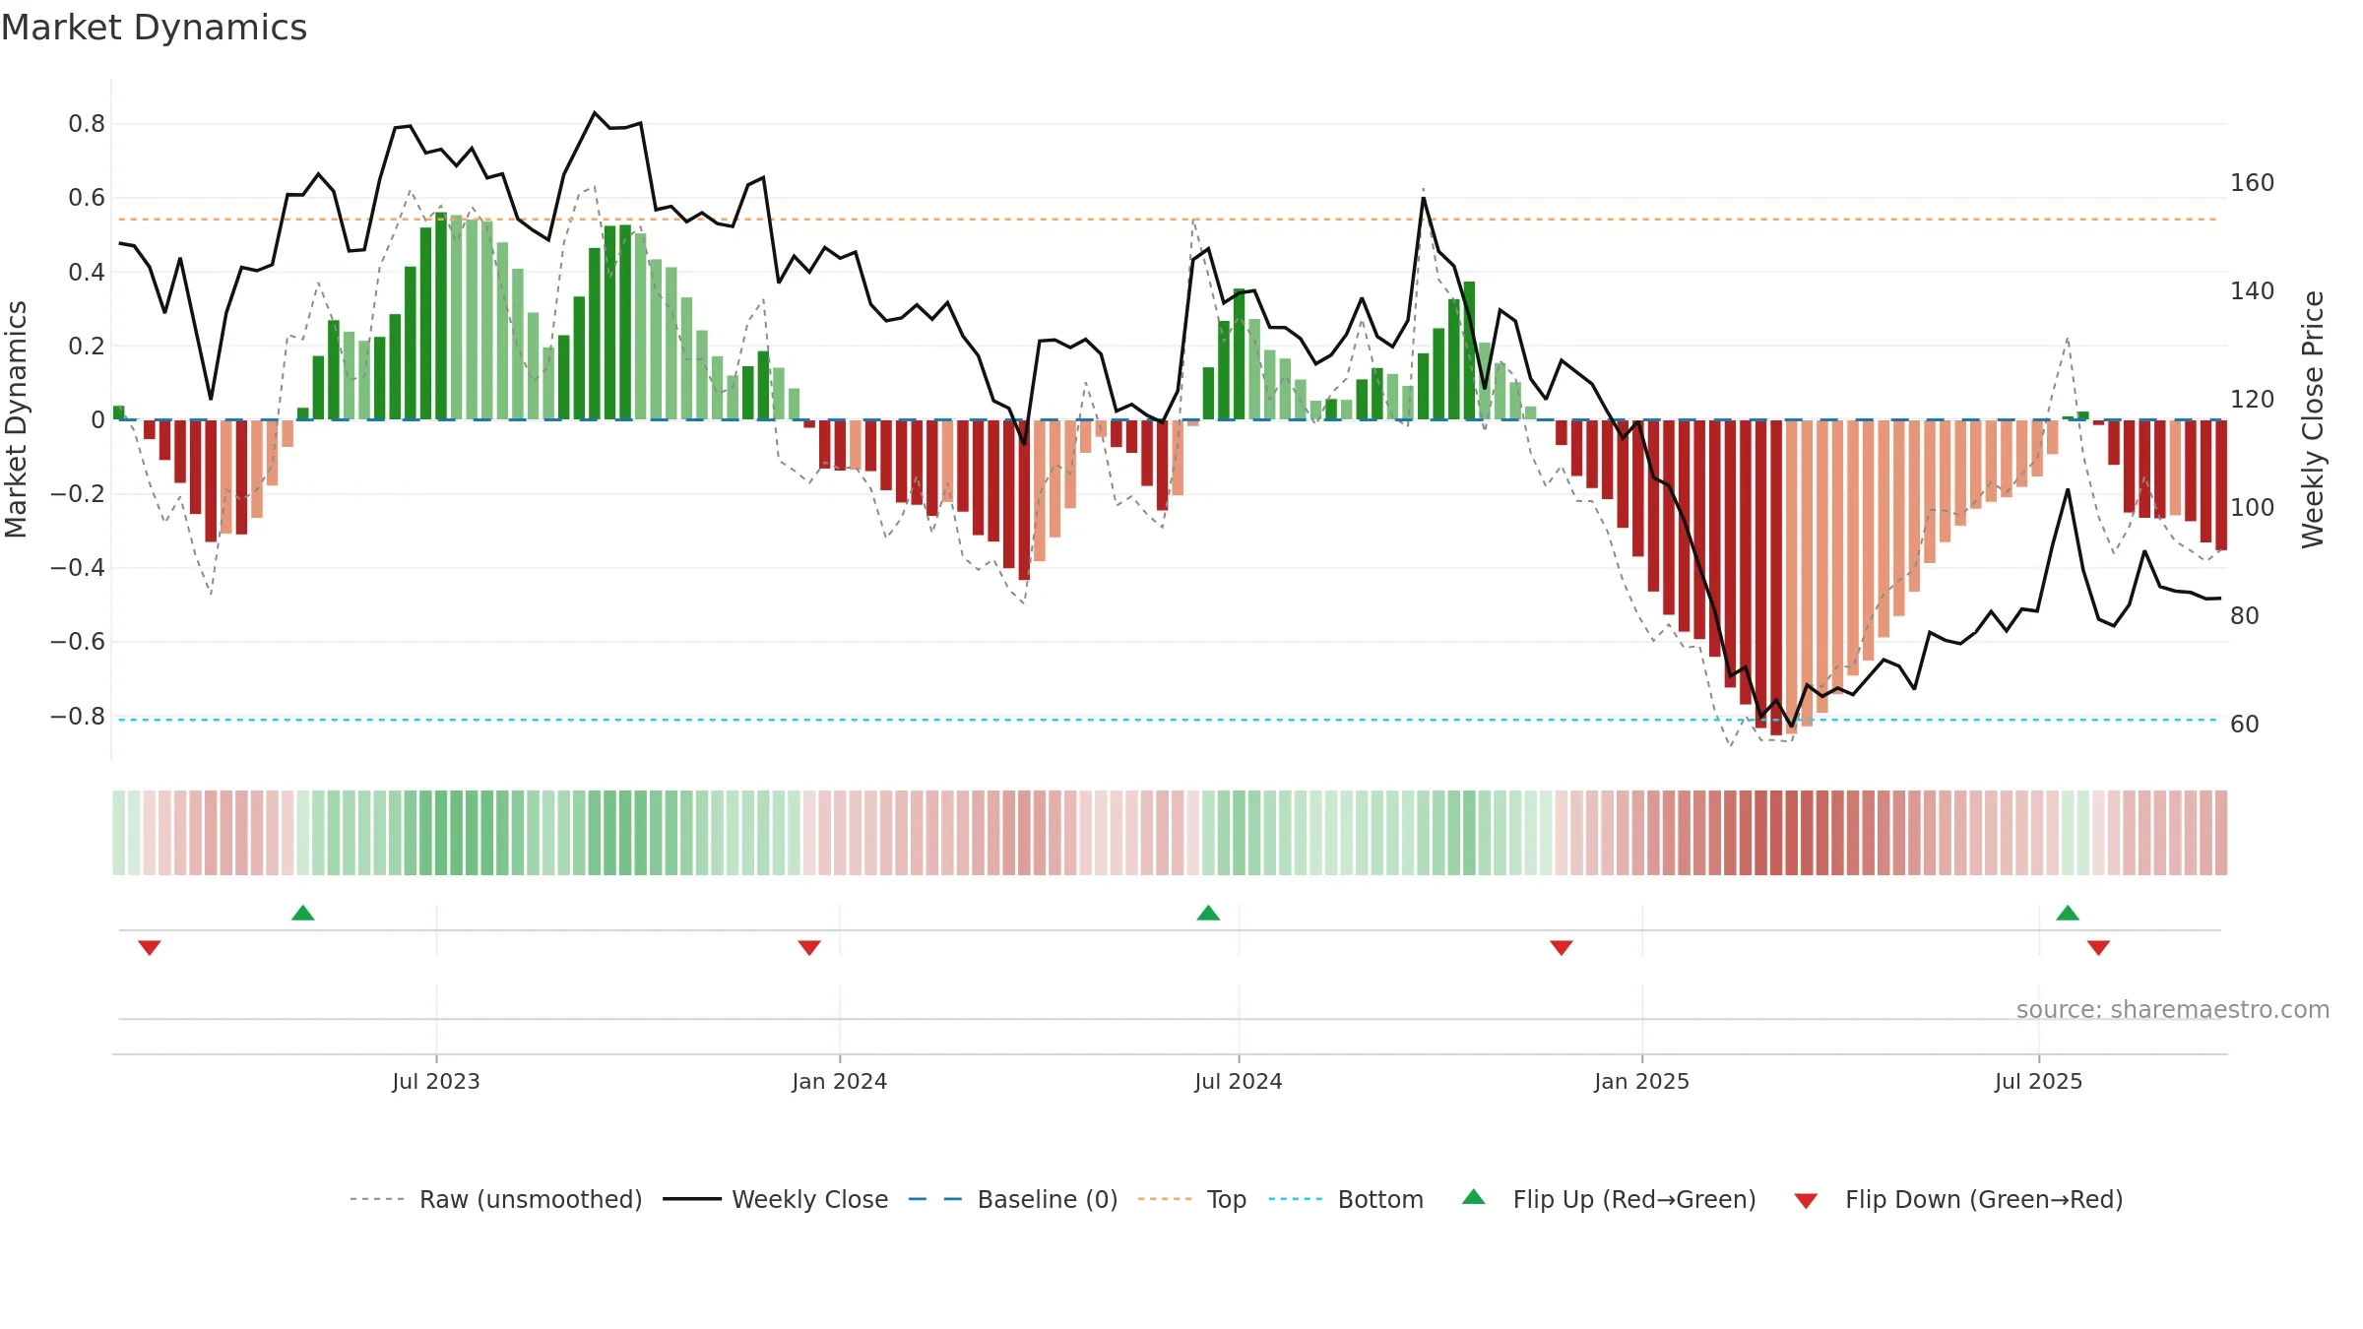Click the 0.4 left axis tick label
Screen dimensions: 2363x1329
(x=87, y=272)
